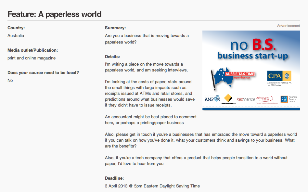Click the paragraph about businesses embracing paperless
The height and width of the screenshot is (192, 308).
(201, 140)
